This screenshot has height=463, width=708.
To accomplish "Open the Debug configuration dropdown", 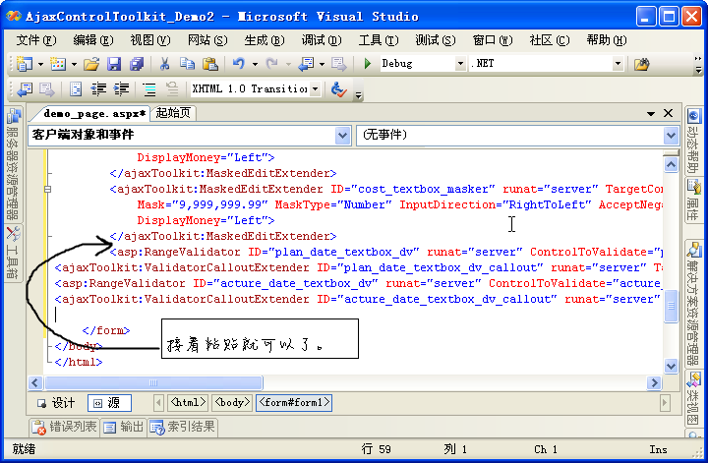I will pos(460,64).
